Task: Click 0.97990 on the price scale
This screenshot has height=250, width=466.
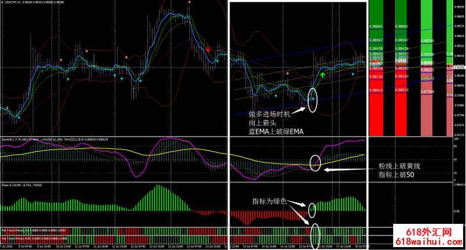Action: pos(460,95)
